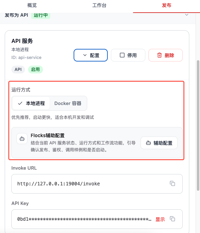Copy the Invoke URL with copy icon

click(173, 184)
